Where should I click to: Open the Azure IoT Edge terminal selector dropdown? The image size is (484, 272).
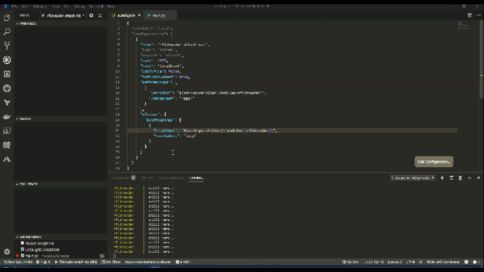[x=412, y=178]
